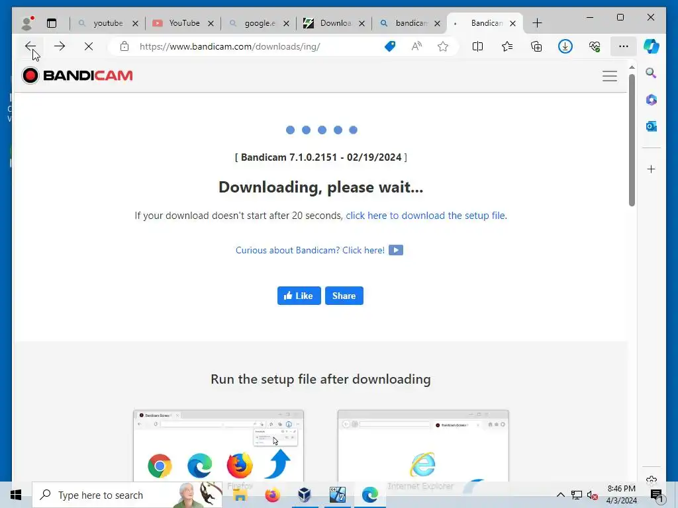Open Microsoft 365 sidebar app
The height and width of the screenshot is (508, 678).
coord(652,100)
